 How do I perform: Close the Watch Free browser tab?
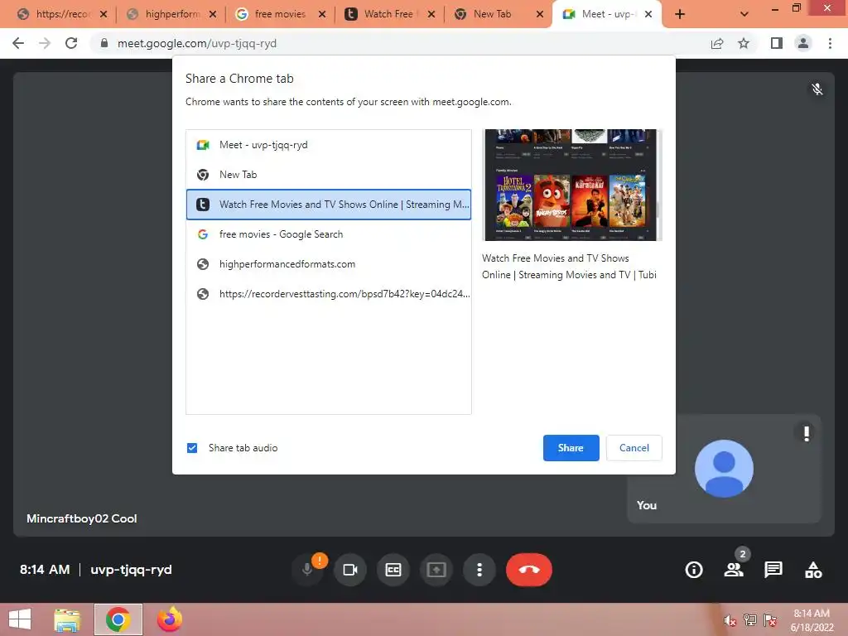tap(431, 15)
